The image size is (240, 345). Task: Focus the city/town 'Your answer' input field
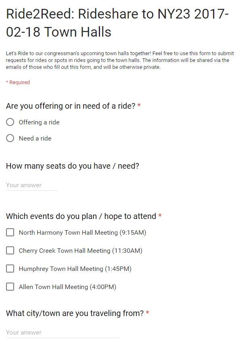pos(63,333)
